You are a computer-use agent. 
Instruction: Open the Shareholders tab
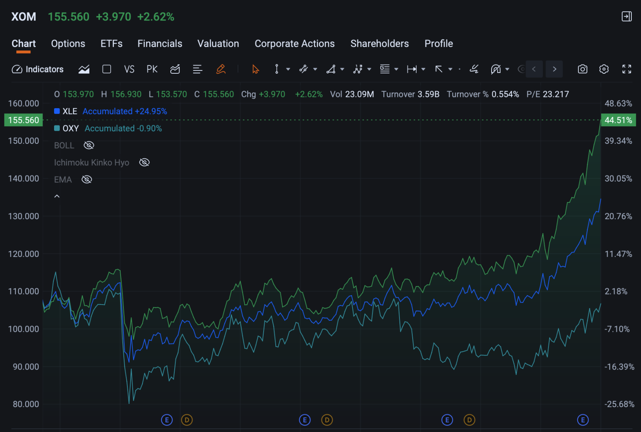tap(380, 44)
